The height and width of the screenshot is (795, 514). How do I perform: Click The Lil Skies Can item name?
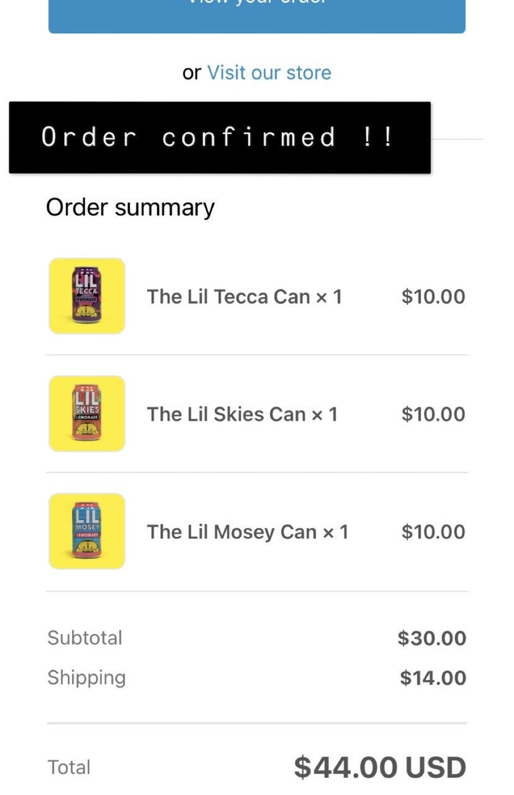(242, 414)
